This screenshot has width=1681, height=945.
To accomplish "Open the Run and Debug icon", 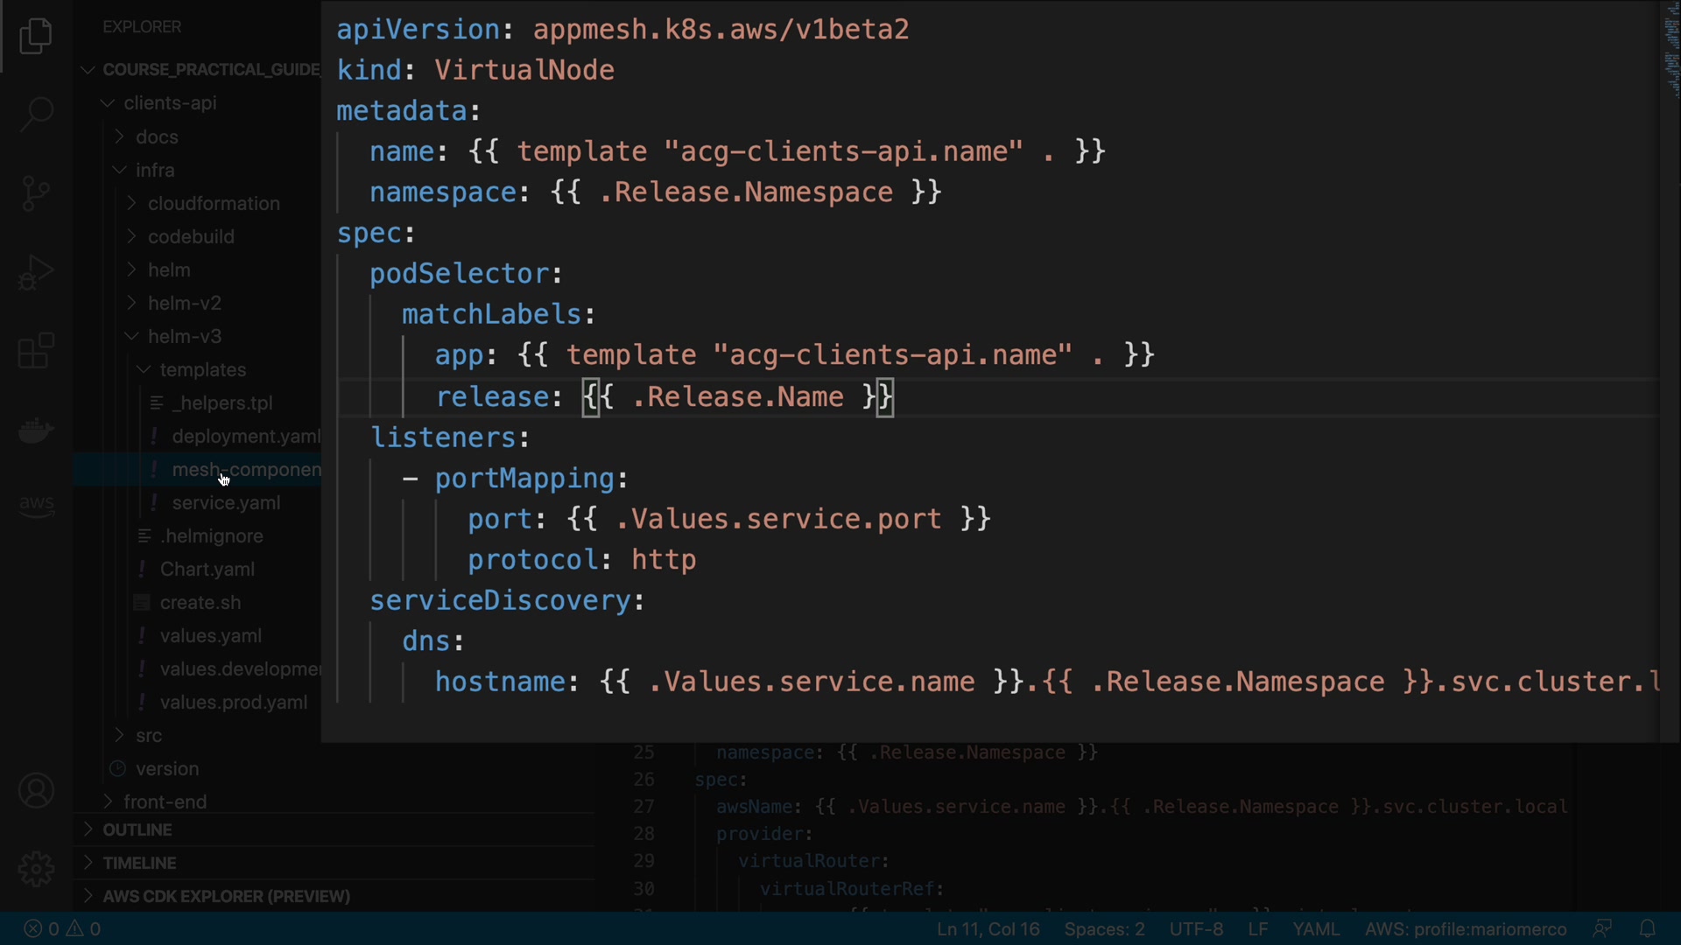I will coord(36,272).
